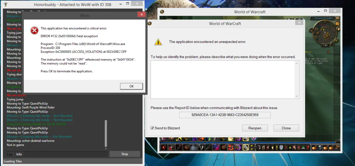
Task: Click the minimap zoom in plus button
Action: click(x=336, y=41)
